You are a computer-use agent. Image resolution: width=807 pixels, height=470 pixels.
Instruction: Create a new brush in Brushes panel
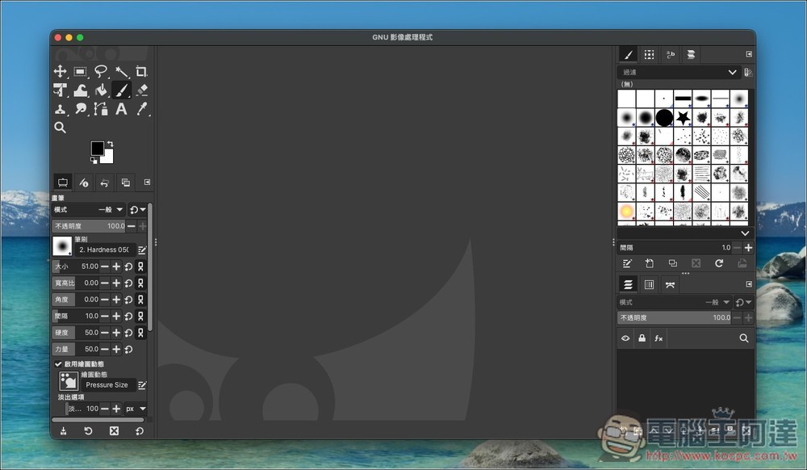tap(650, 263)
